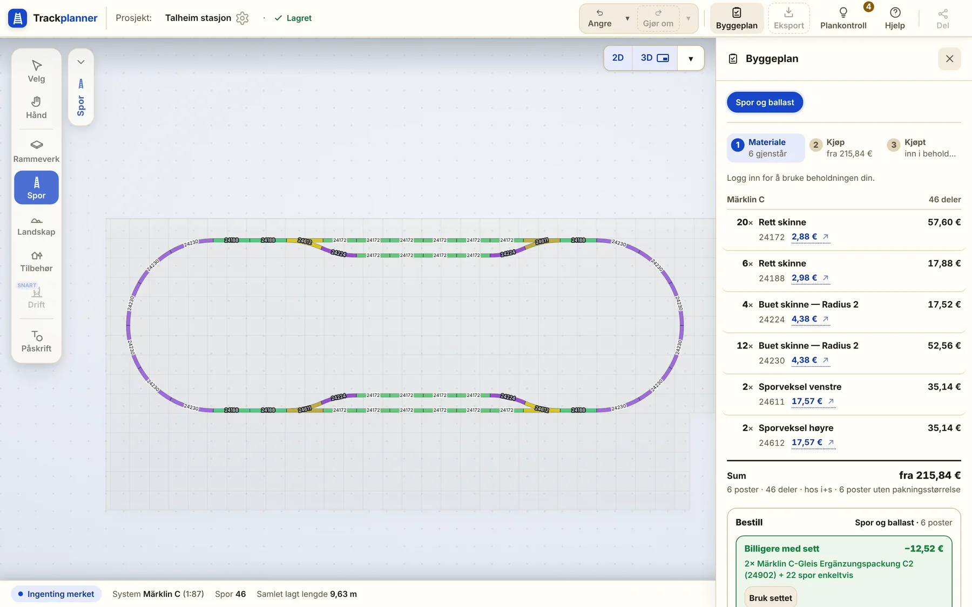Select the Materiale step tab

(x=766, y=148)
